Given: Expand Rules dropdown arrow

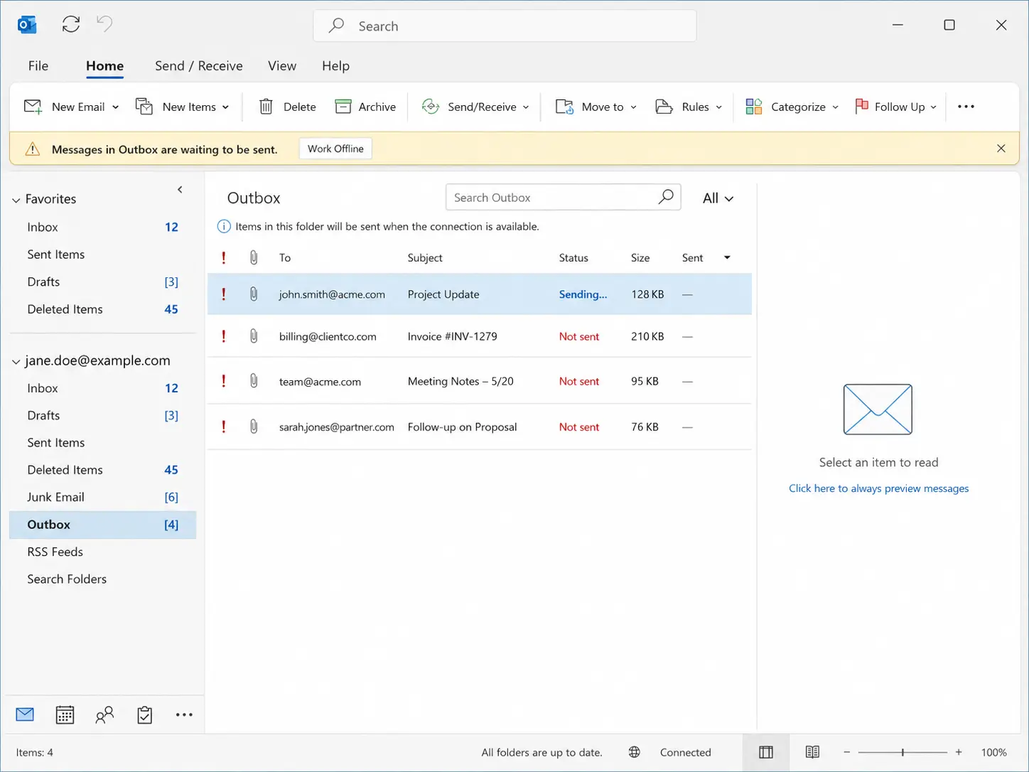Looking at the screenshot, I should [718, 107].
